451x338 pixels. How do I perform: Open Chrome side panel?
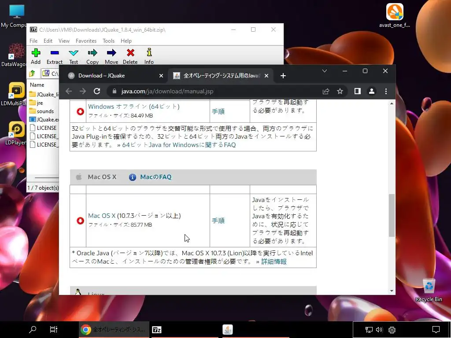click(357, 91)
